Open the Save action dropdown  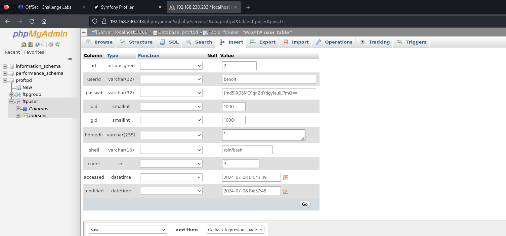[128, 230]
